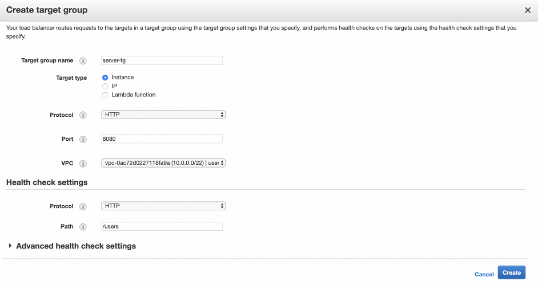Viewport: 538px width, 285px height.
Task: Expand Advanced health check settings
Action: (x=10, y=246)
